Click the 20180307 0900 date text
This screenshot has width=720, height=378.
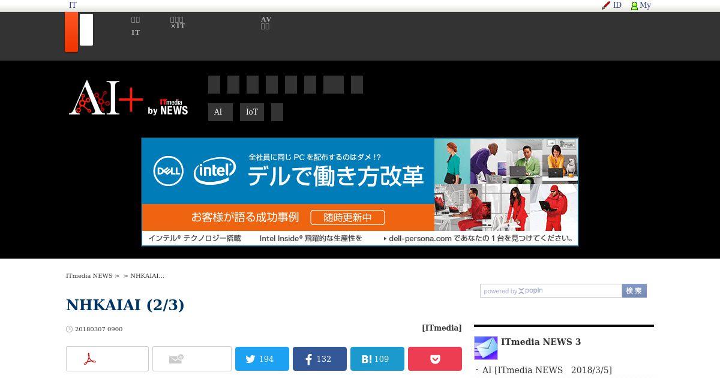pos(98,329)
